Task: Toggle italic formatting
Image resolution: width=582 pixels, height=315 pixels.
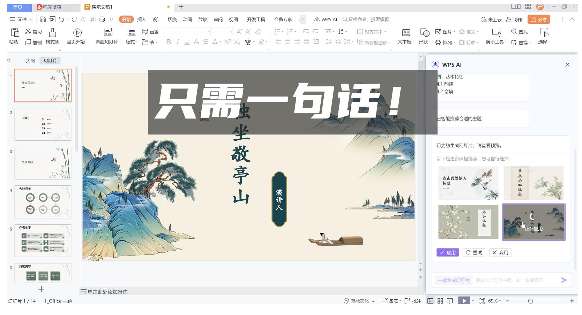Action: (178, 42)
